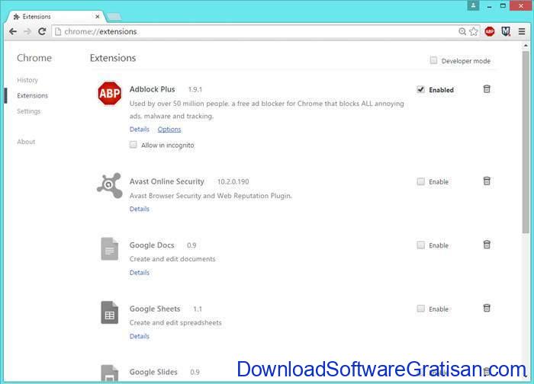Open a new tab
This screenshot has width=534, height=384.
click(114, 17)
